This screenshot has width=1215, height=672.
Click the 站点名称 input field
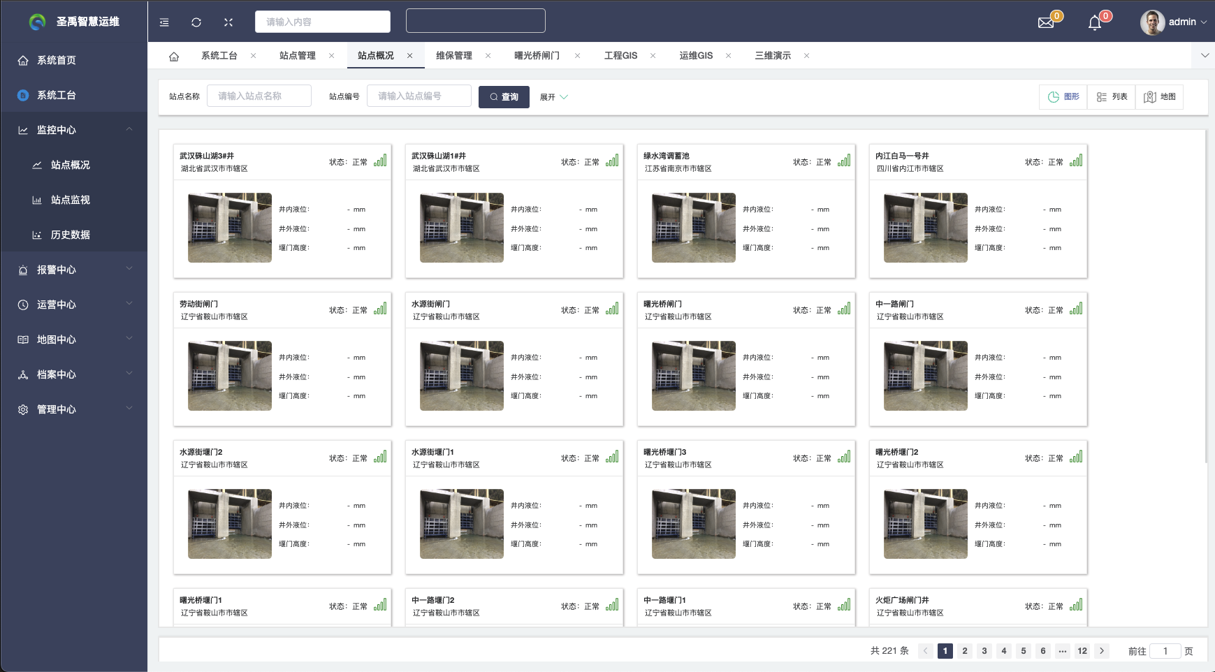[259, 96]
